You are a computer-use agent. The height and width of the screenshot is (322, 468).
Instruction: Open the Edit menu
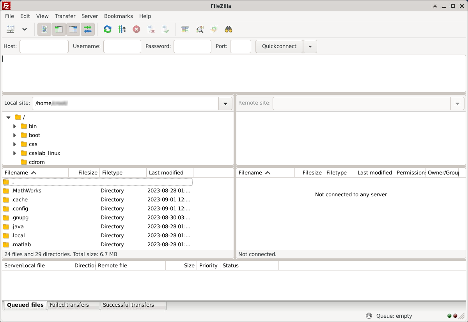pyautogui.click(x=25, y=16)
